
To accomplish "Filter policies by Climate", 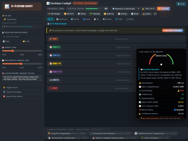I will pyautogui.click(x=75, y=19).
